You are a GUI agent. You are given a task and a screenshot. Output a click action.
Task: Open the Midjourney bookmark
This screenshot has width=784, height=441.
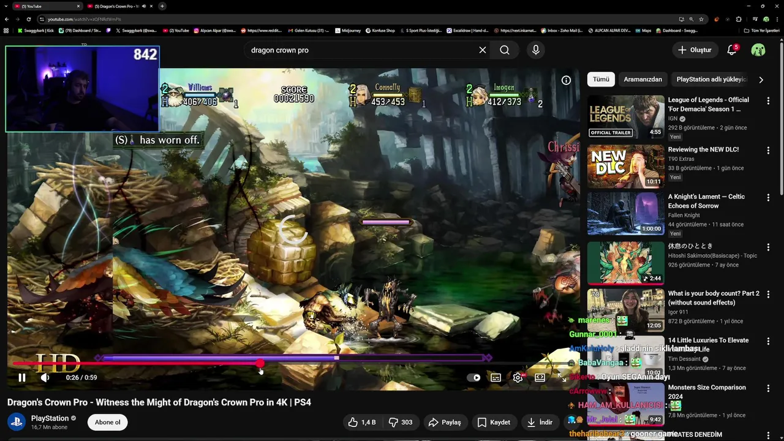[347, 30]
